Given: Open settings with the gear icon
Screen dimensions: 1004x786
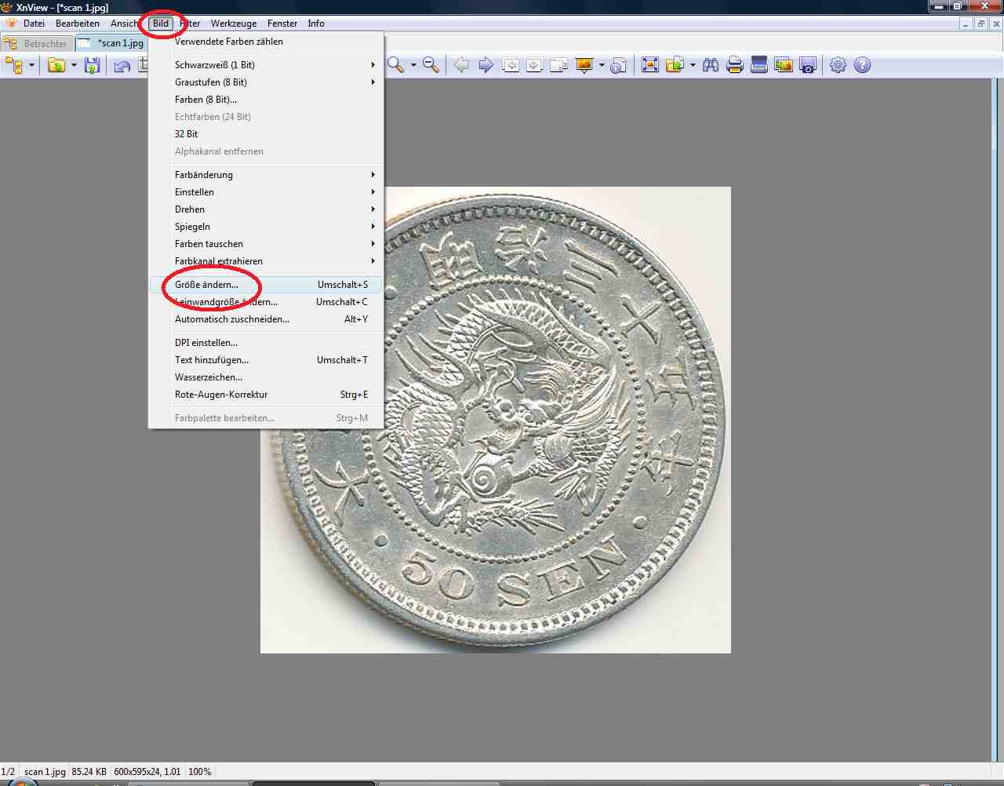Looking at the screenshot, I should click(x=838, y=65).
